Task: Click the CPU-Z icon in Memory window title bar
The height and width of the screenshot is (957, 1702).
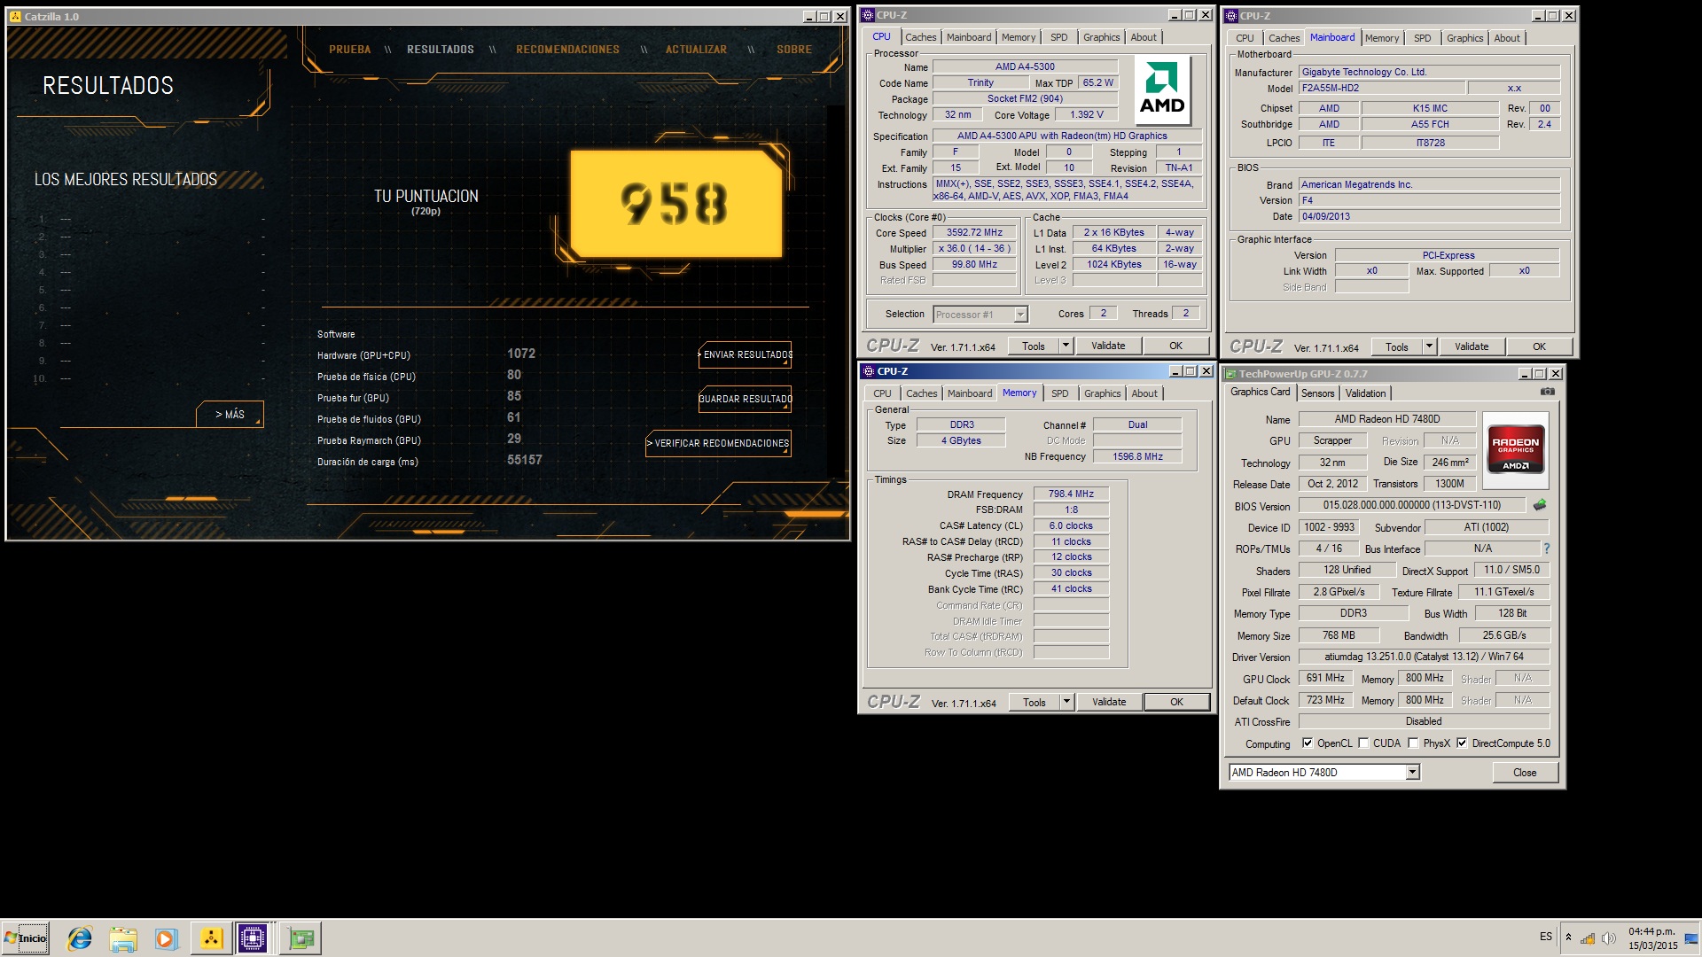Action: [x=869, y=371]
